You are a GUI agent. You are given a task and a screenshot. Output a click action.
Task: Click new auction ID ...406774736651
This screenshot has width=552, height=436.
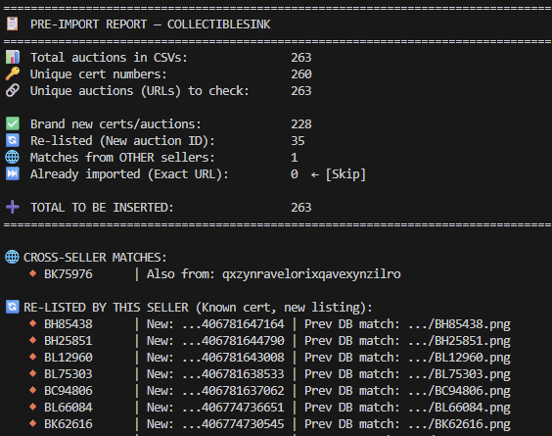pos(233,408)
